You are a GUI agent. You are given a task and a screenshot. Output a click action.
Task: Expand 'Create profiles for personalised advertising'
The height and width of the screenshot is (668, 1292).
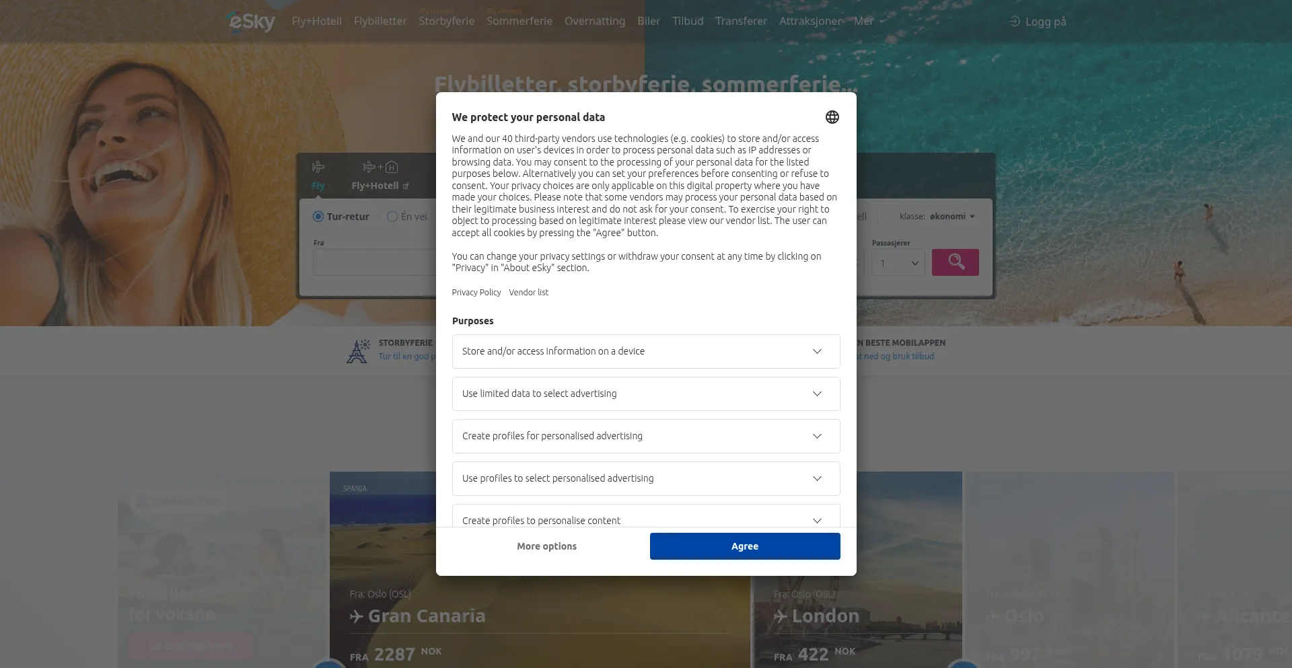(x=817, y=436)
